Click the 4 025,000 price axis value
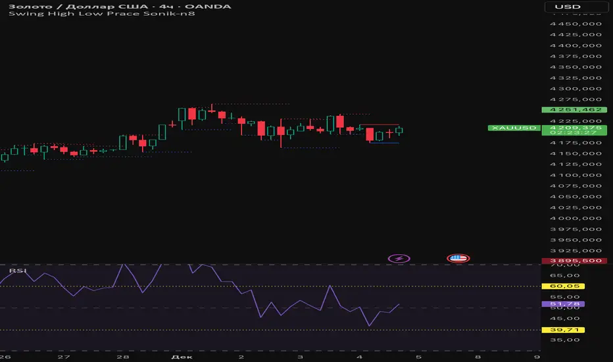Screen dimensions: 613x362 (576, 208)
